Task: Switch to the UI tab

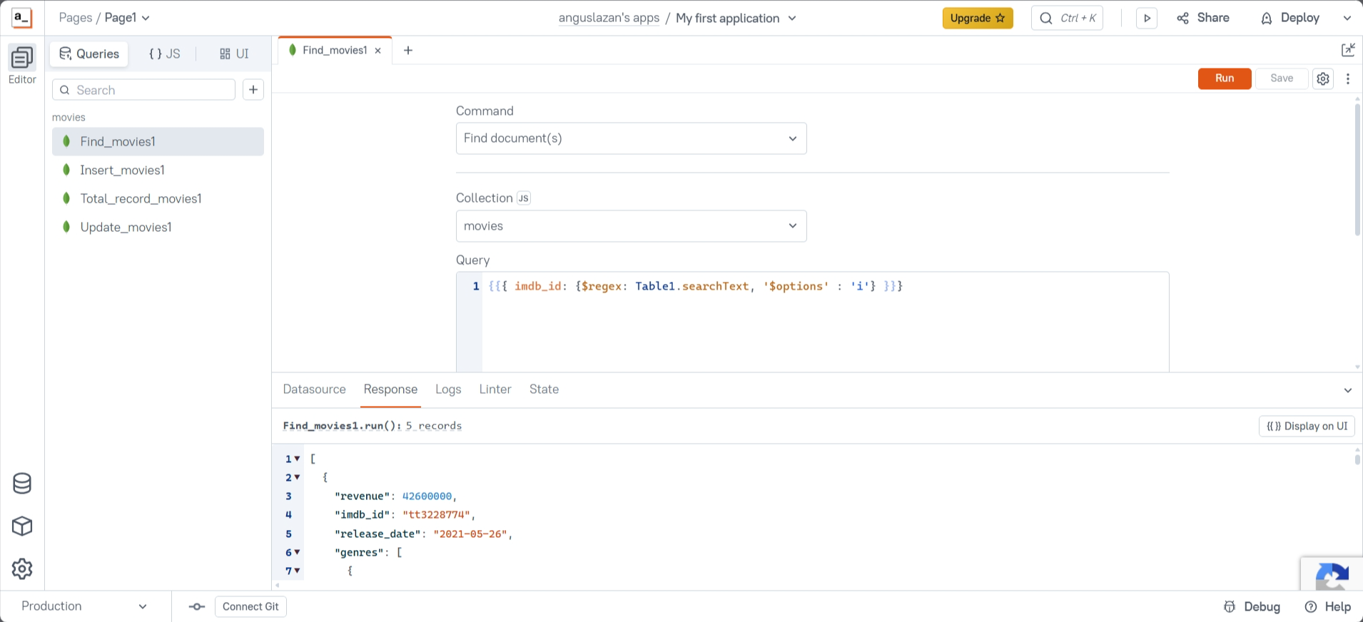Action: point(234,54)
